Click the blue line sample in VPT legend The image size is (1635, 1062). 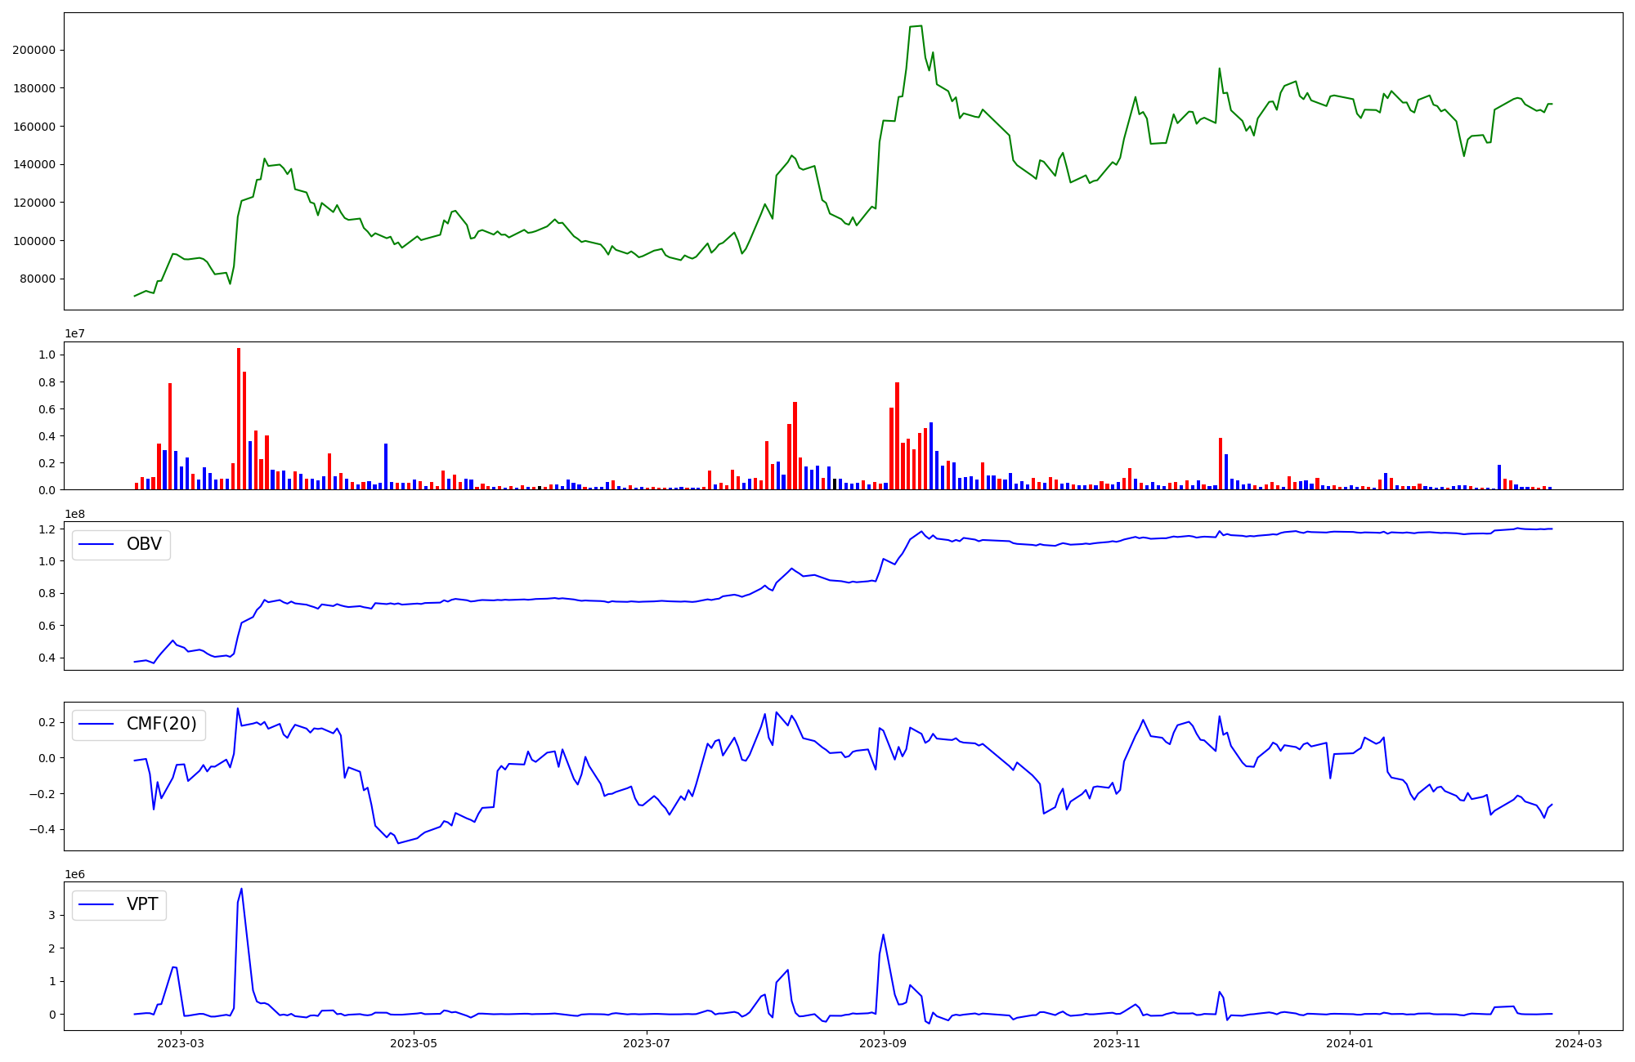96,904
